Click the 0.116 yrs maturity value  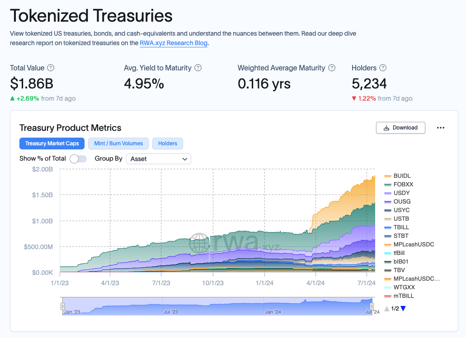coord(264,83)
